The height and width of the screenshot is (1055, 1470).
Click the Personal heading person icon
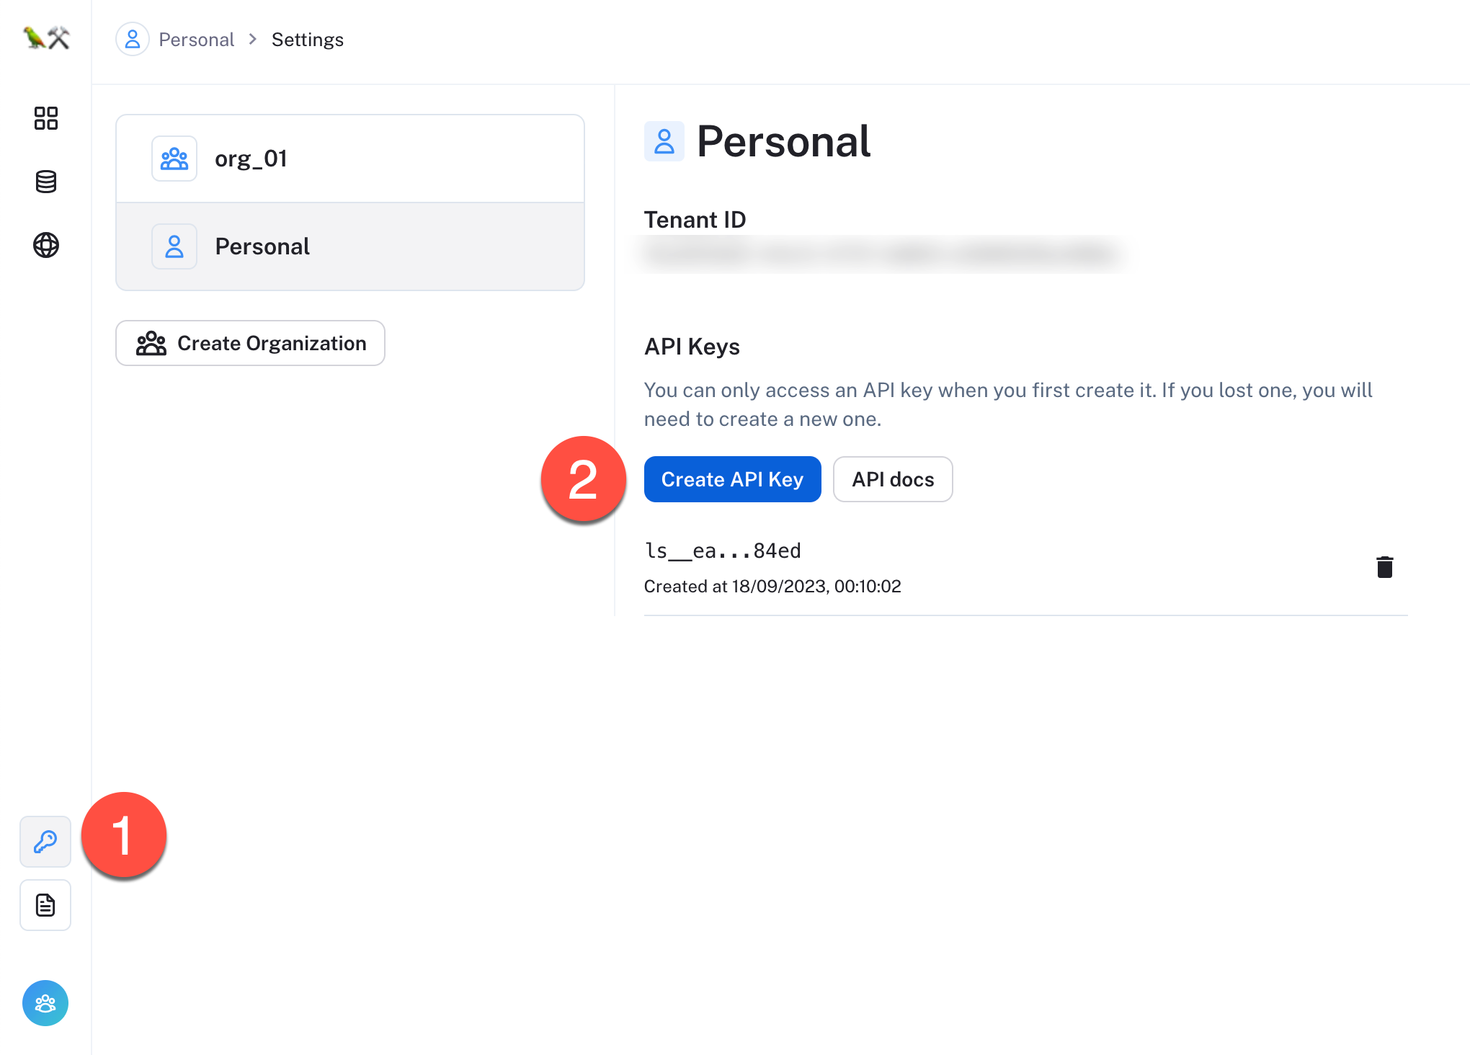[x=664, y=141]
